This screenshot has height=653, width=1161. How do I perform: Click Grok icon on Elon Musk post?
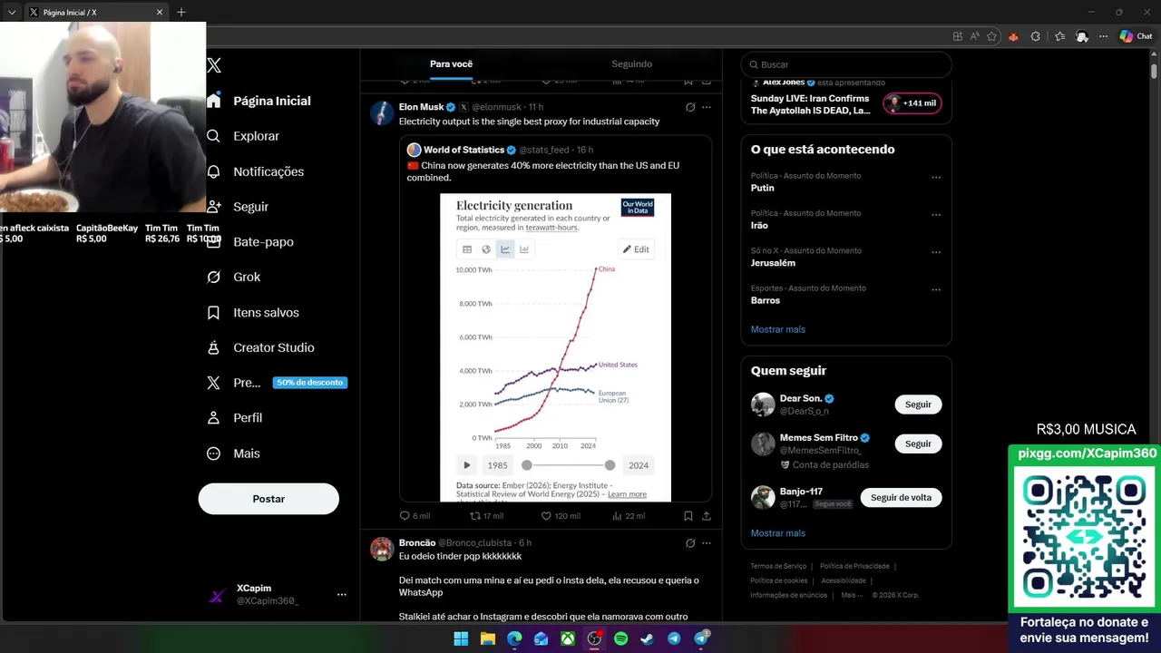[690, 107]
